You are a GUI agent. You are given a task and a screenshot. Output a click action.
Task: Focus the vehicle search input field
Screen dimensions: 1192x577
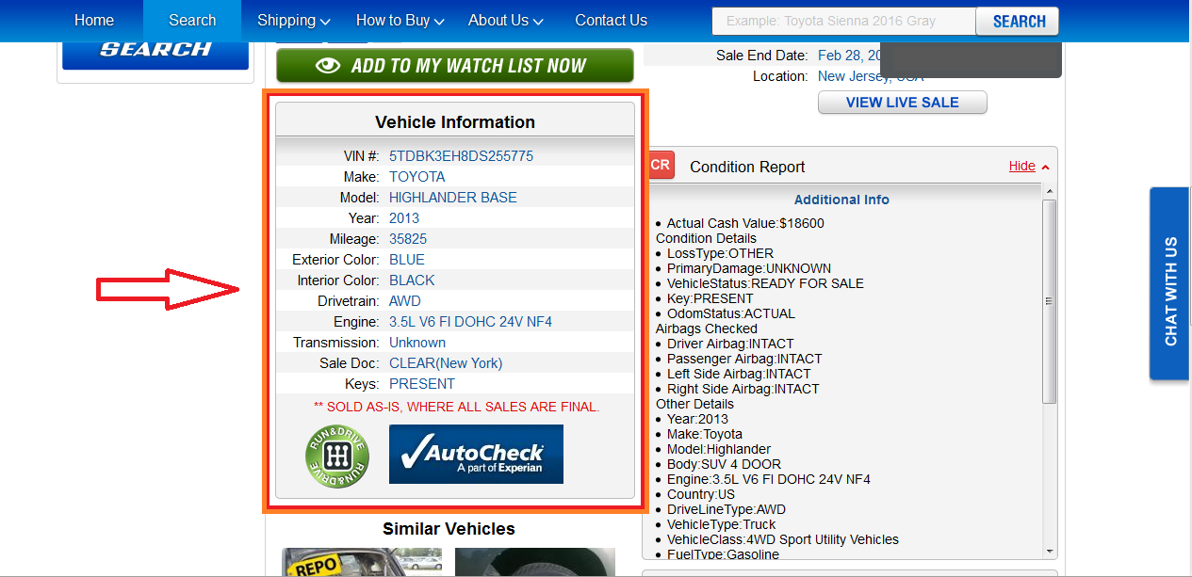(844, 22)
